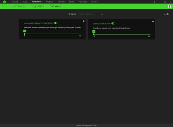Open info icon on Энергосбережение panel
Viewport: 173px width, 127px height.
(x=153, y=22)
